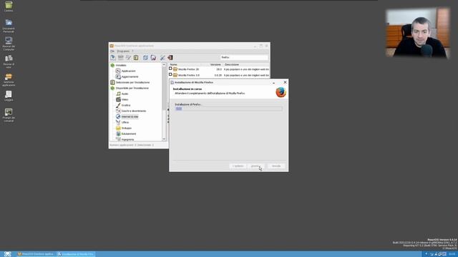Select the Edutainment category
The image size is (458, 257).
pyautogui.click(x=129, y=133)
